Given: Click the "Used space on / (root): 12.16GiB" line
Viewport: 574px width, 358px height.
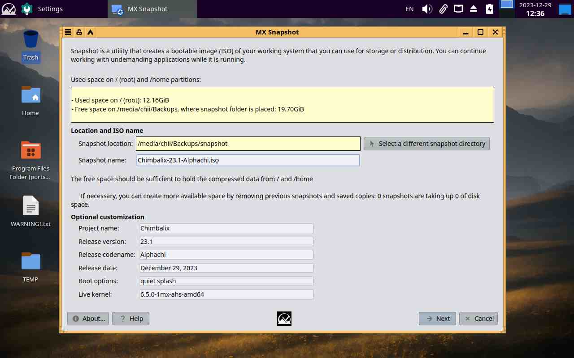Looking at the screenshot, I should pos(120,100).
